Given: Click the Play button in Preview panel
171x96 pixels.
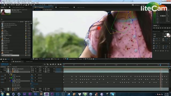Looking at the screenshot, I should pos(158,28).
